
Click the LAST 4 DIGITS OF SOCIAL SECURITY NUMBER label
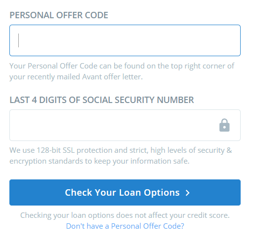click(102, 100)
